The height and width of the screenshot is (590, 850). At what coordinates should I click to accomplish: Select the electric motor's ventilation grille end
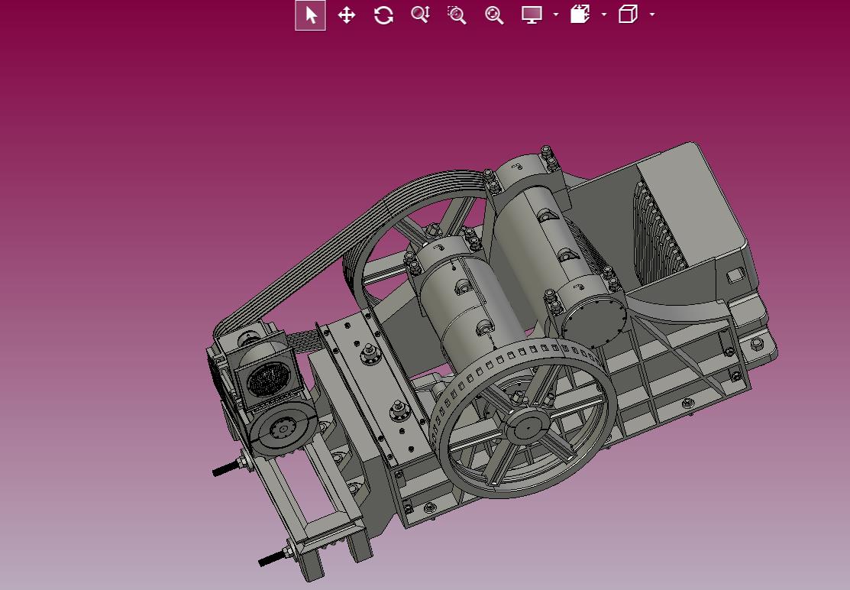270,378
